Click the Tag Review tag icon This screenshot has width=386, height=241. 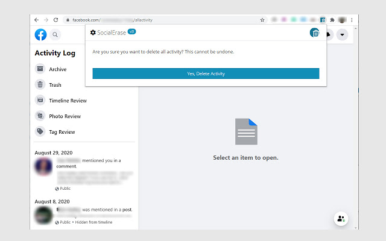coord(40,131)
